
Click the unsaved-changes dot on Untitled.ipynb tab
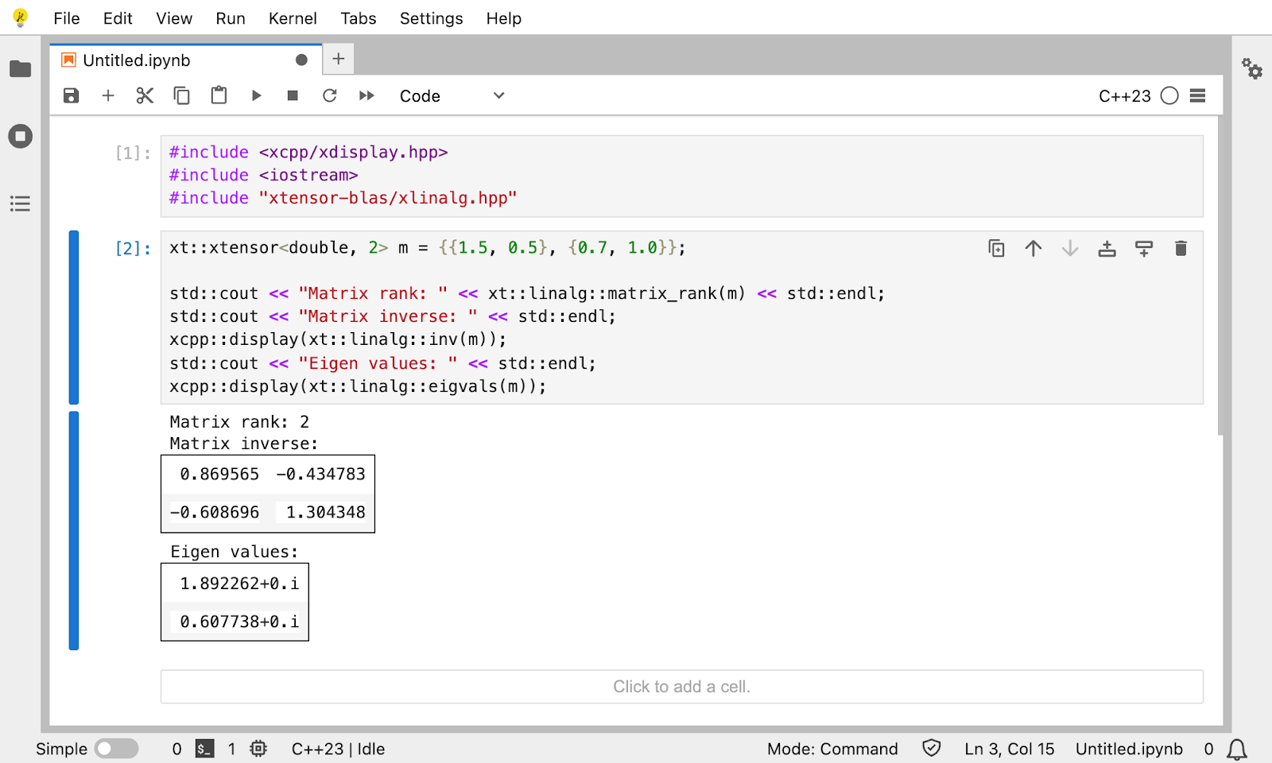point(301,60)
